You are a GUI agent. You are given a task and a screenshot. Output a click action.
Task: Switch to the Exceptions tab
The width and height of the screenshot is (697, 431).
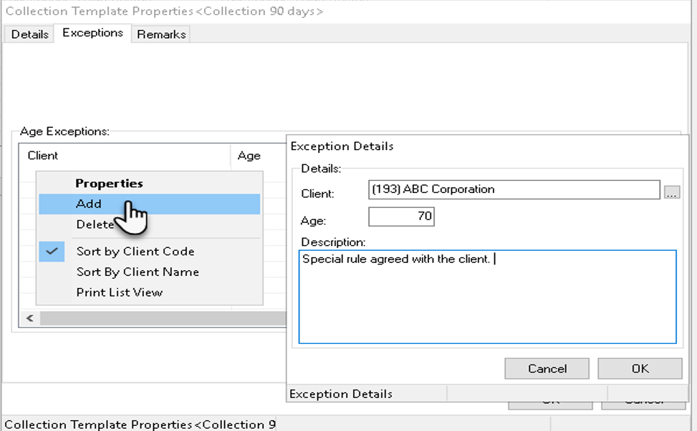[92, 33]
